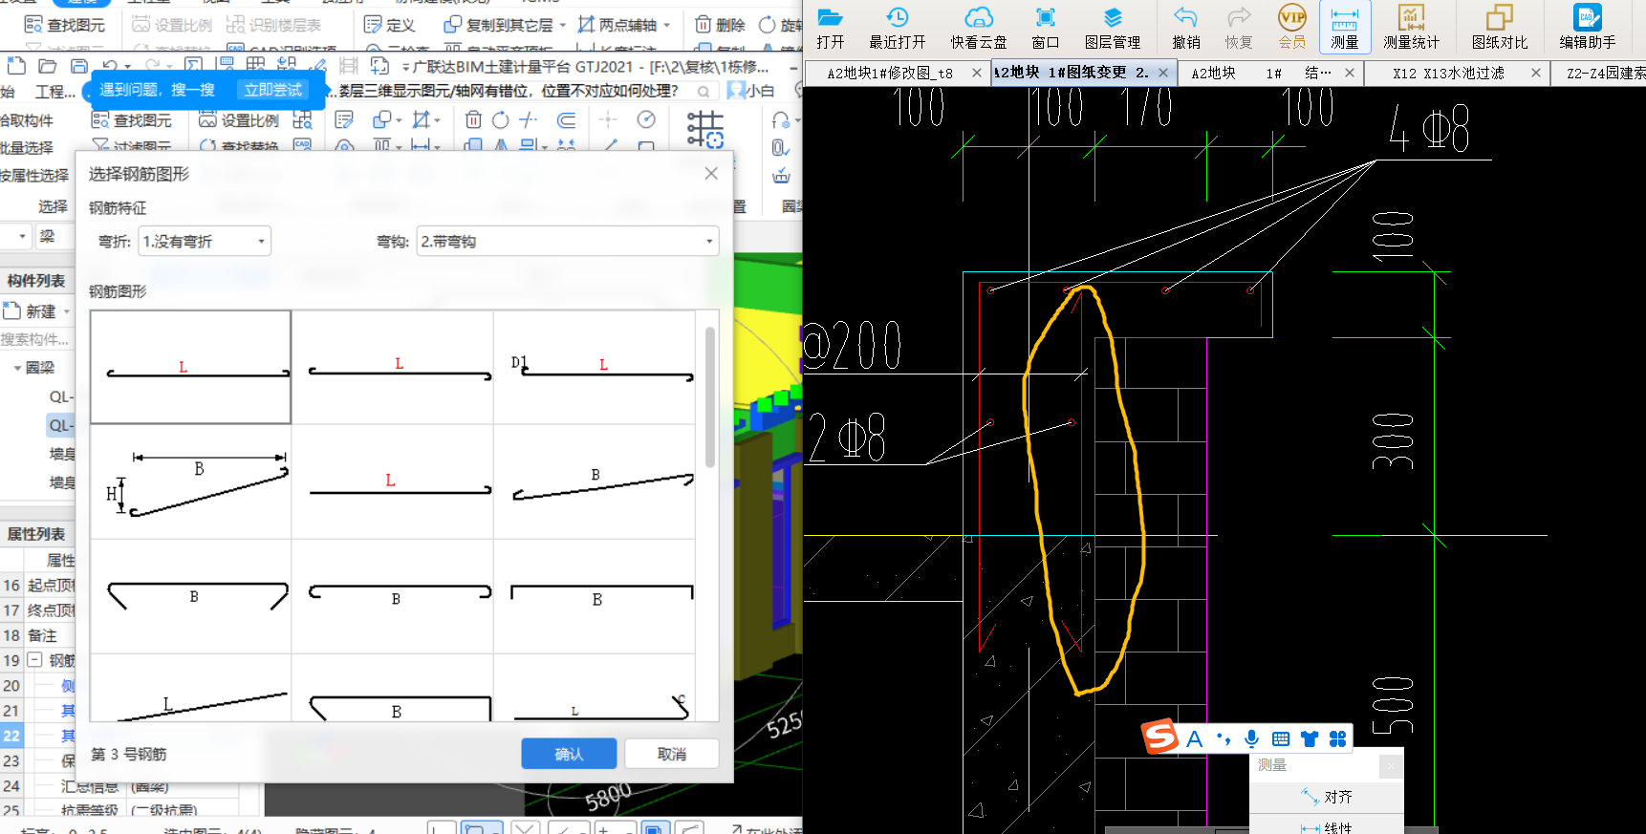Toggle Sogou punctuation mode icon

pyautogui.click(x=1224, y=738)
